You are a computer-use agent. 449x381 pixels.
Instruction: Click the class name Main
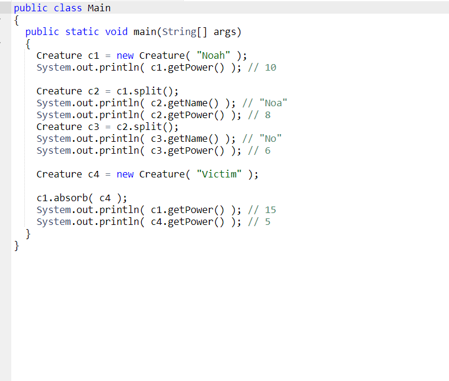click(99, 8)
